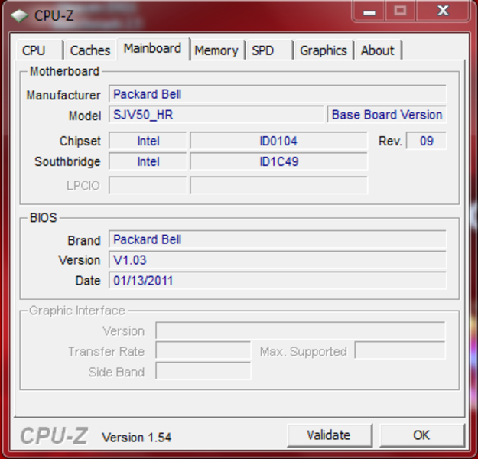Click the Manufacturer field showing Packard Bell

[278, 94]
